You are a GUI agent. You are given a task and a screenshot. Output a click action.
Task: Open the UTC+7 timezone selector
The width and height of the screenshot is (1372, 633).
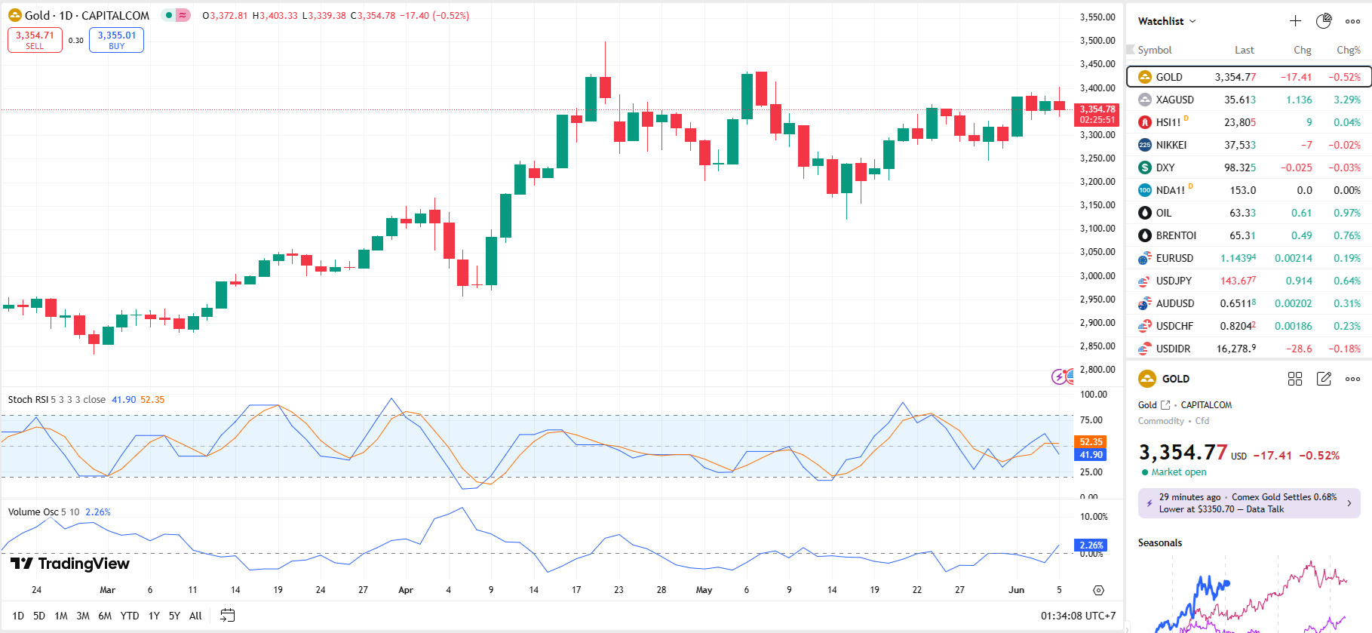click(1078, 616)
